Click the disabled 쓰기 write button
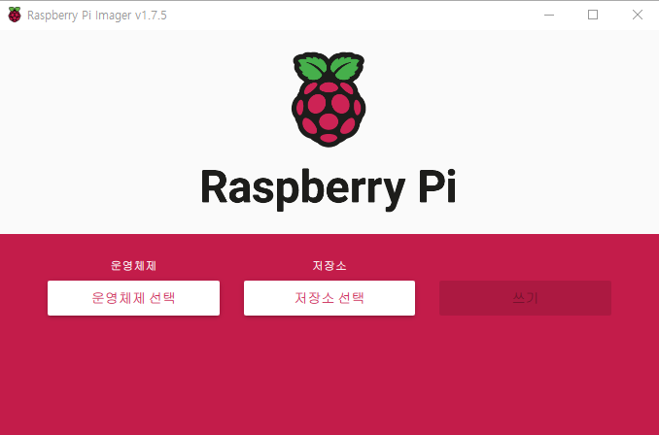The width and height of the screenshot is (659, 435). pyautogui.click(x=525, y=298)
